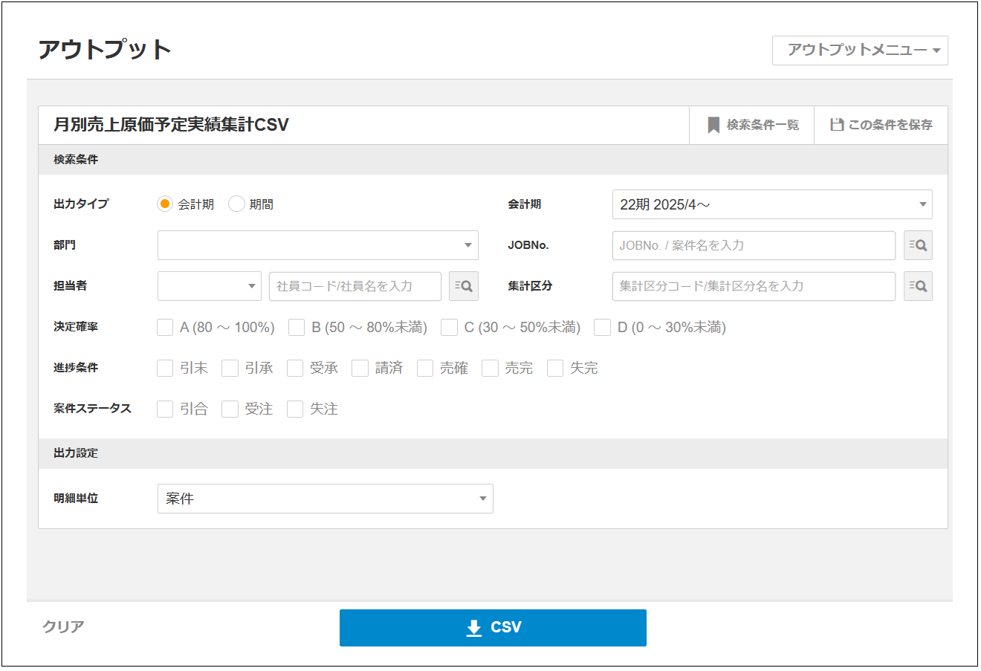
Task: Expand the 会計期 dropdown showing 22期 2025/4～
Action: [771, 204]
